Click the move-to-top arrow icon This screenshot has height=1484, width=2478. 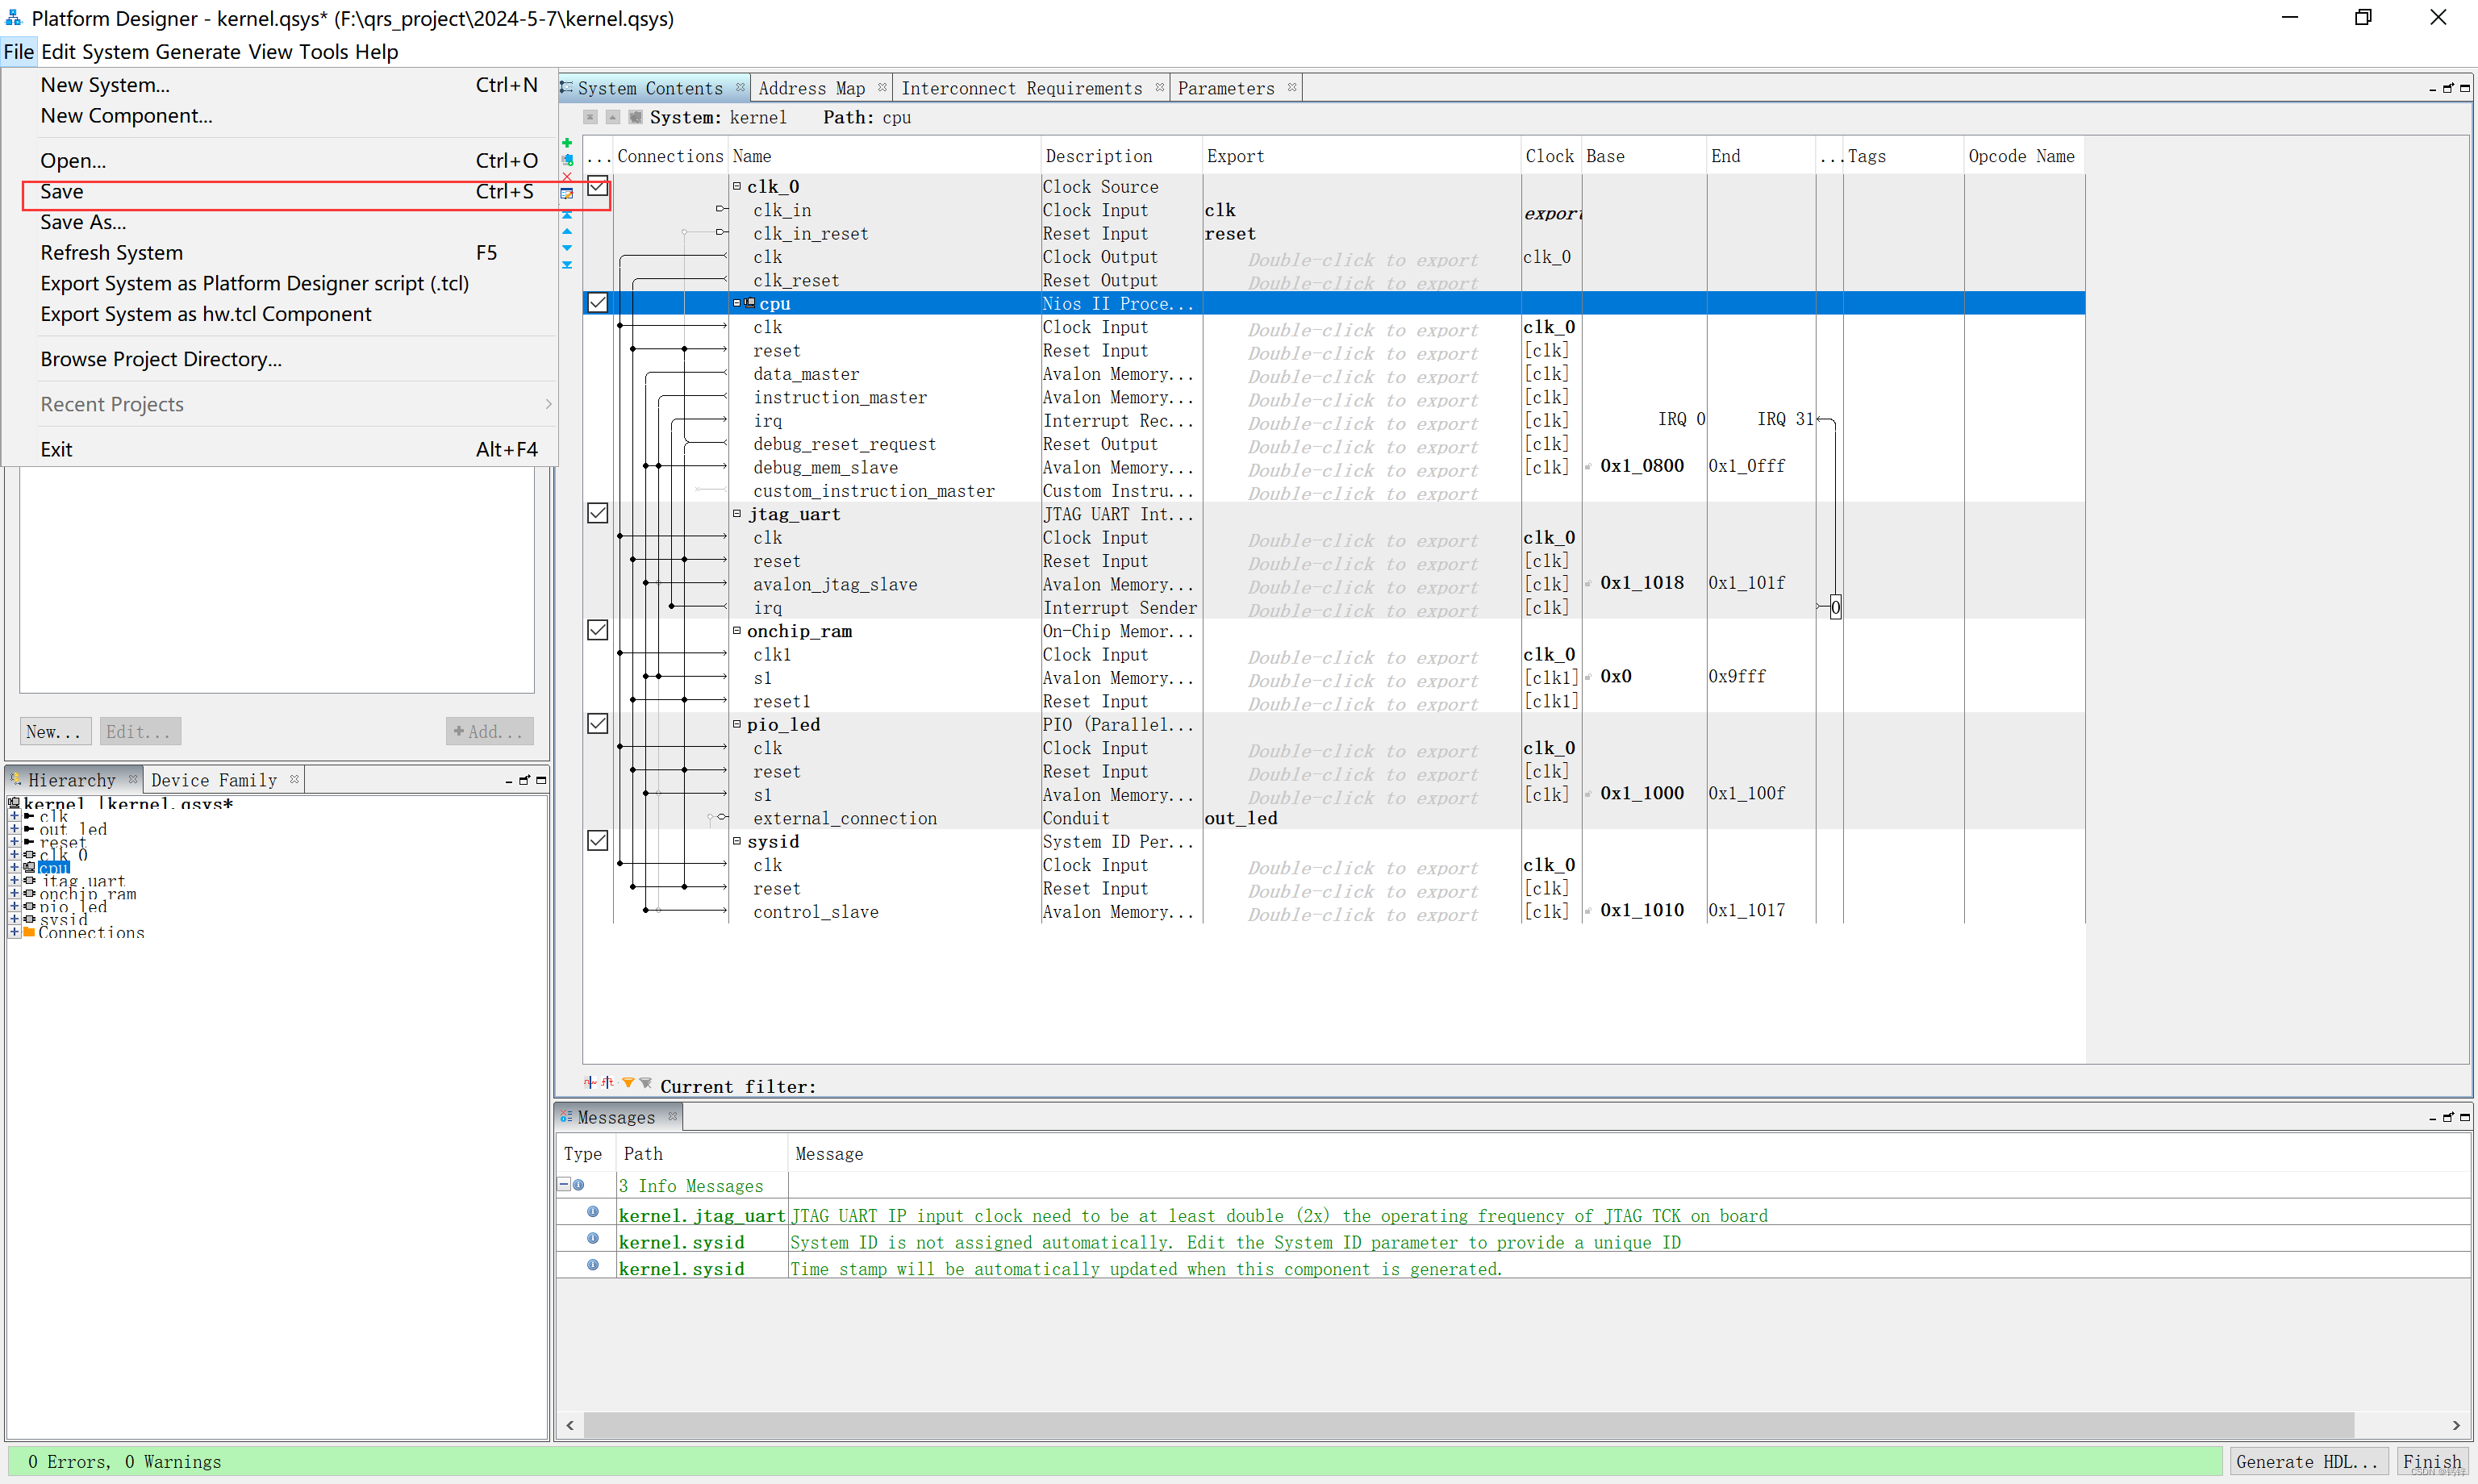567,214
